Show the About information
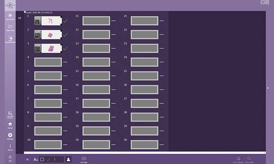274x164 pixels. [10, 146]
